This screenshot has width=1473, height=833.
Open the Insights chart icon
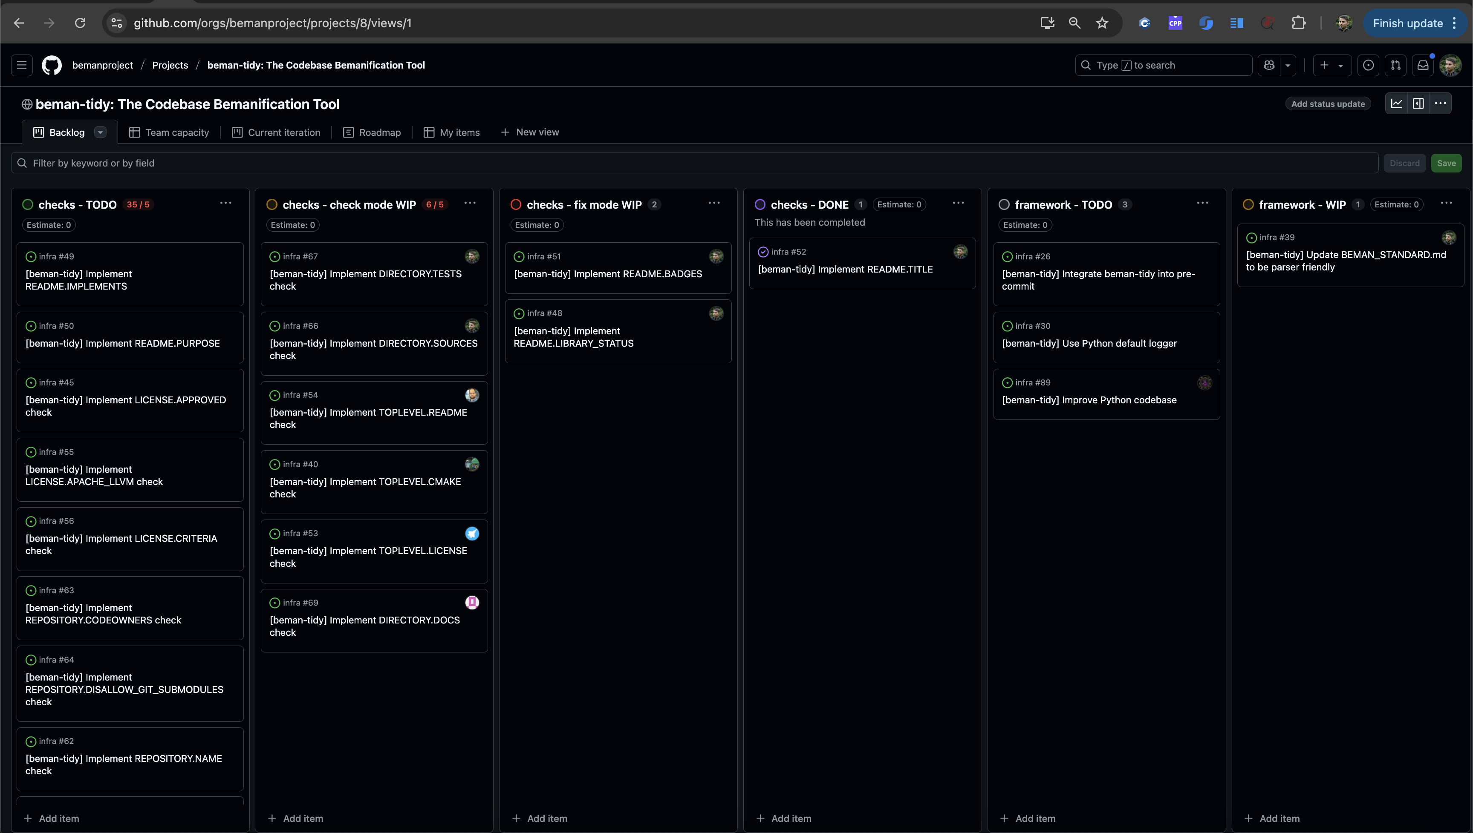[x=1396, y=103]
